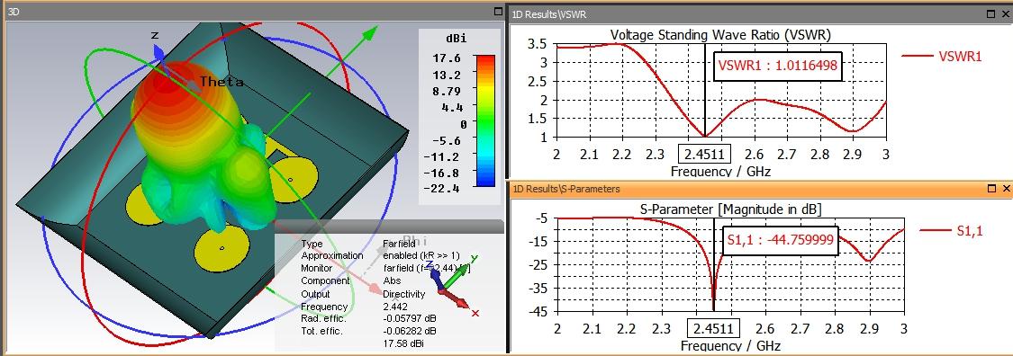
Task: Maximize the VSWR results window
Action: pyautogui.click(x=992, y=13)
